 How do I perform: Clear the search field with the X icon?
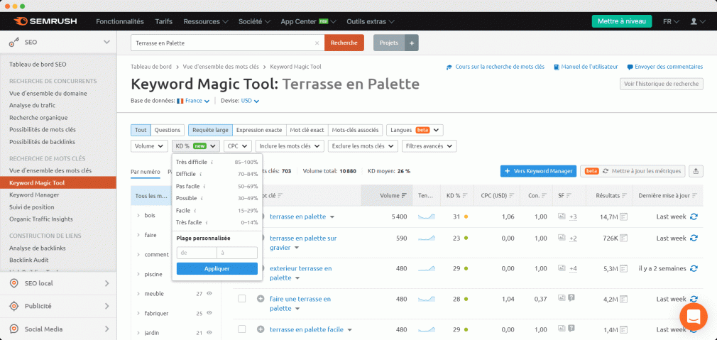click(x=317, y=43)
